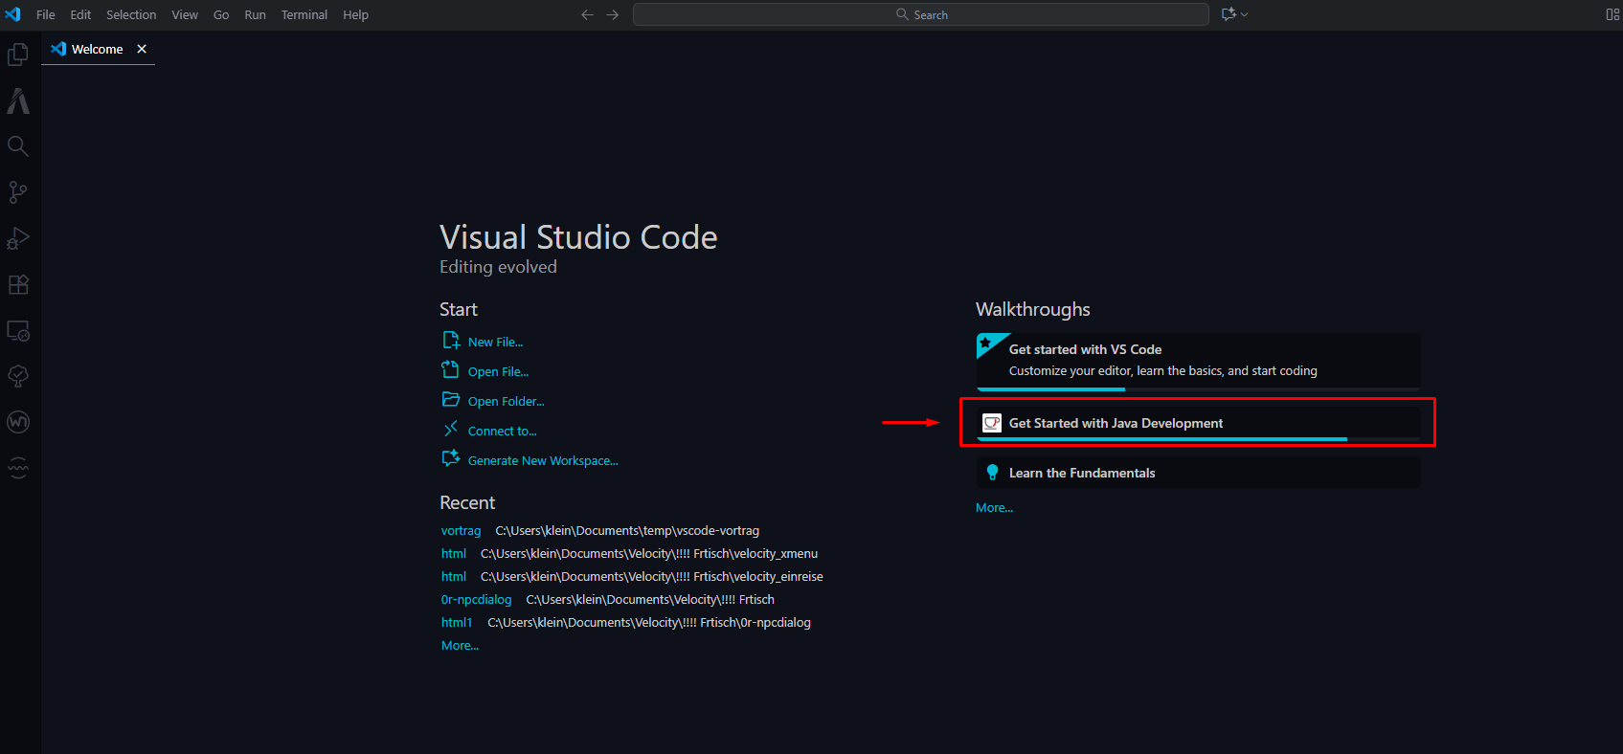1623x754 pixels.
Task: Open the Run and Debug view
Action: [18, 238]
